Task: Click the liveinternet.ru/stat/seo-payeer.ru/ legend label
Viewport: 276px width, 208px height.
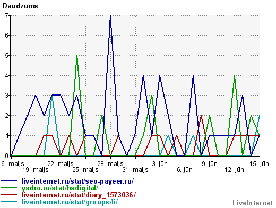Action: (x=77, y=181)
